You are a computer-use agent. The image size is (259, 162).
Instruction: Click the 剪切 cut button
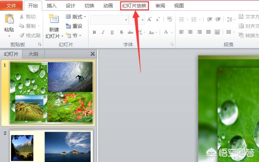tap(28, 16)
